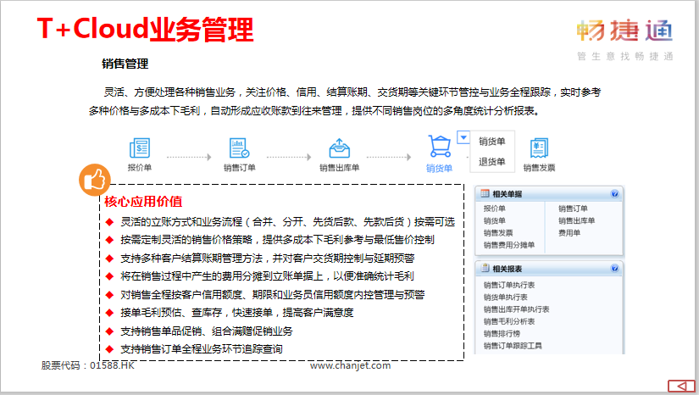This screenshot has height=395, width=699.
Task: Open the 销售发票 invoice icon
Action: pyautogui.click(x=539, y=148)
